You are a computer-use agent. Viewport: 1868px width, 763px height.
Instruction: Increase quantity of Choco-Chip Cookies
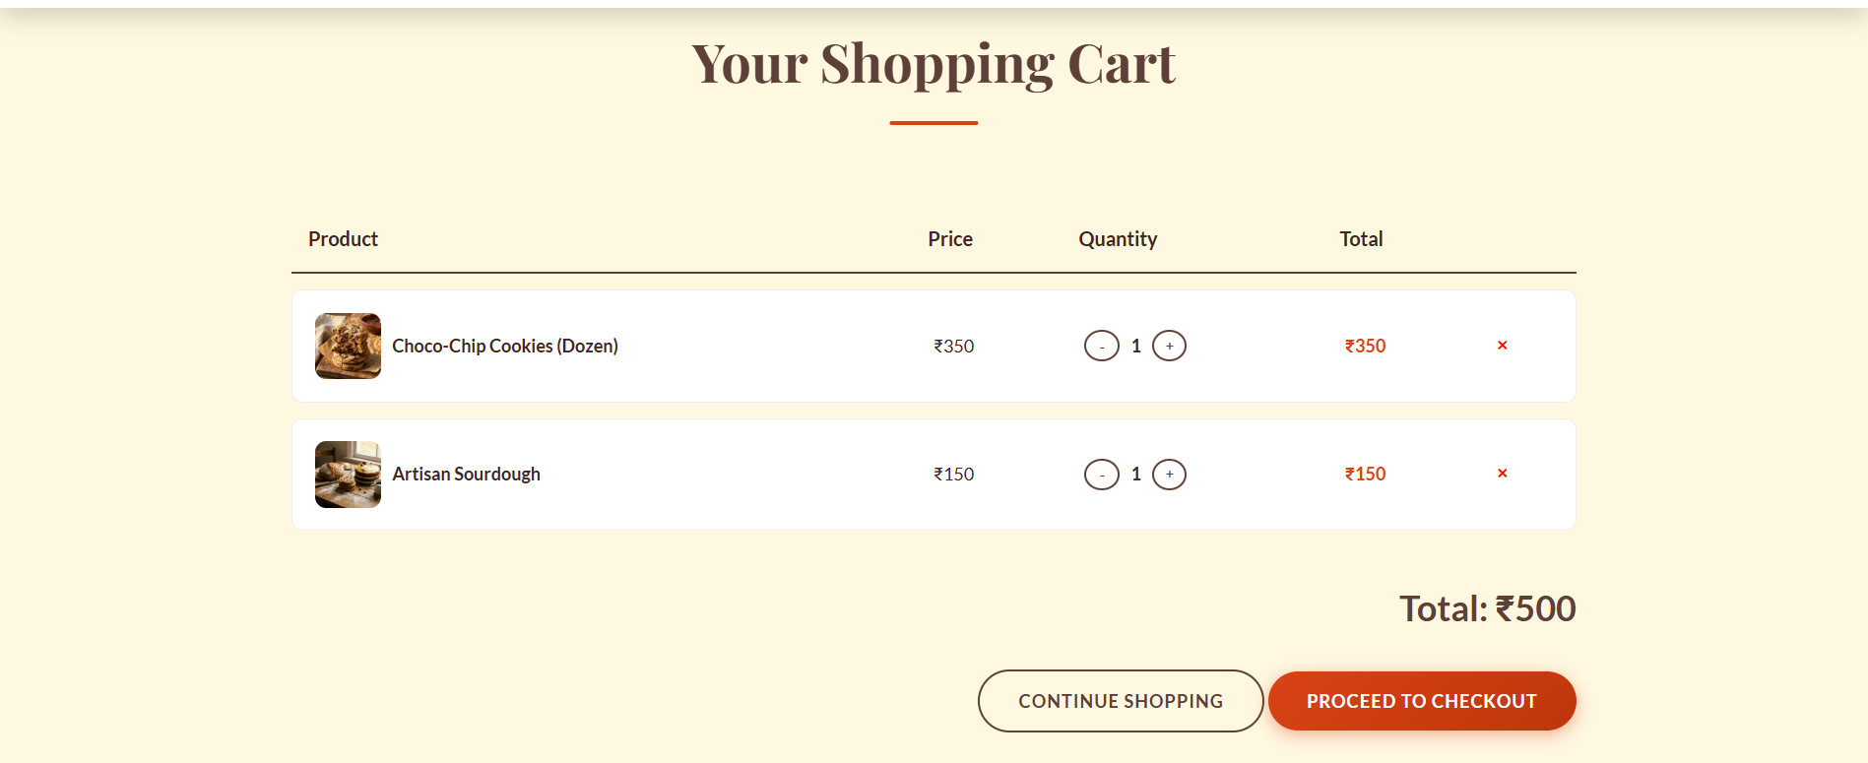(x=1169, y=346)
